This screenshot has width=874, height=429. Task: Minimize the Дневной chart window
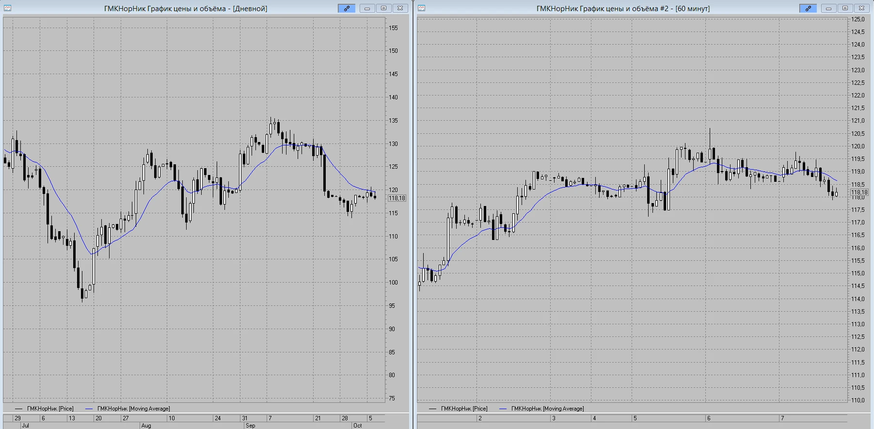(x=367, y=8)
